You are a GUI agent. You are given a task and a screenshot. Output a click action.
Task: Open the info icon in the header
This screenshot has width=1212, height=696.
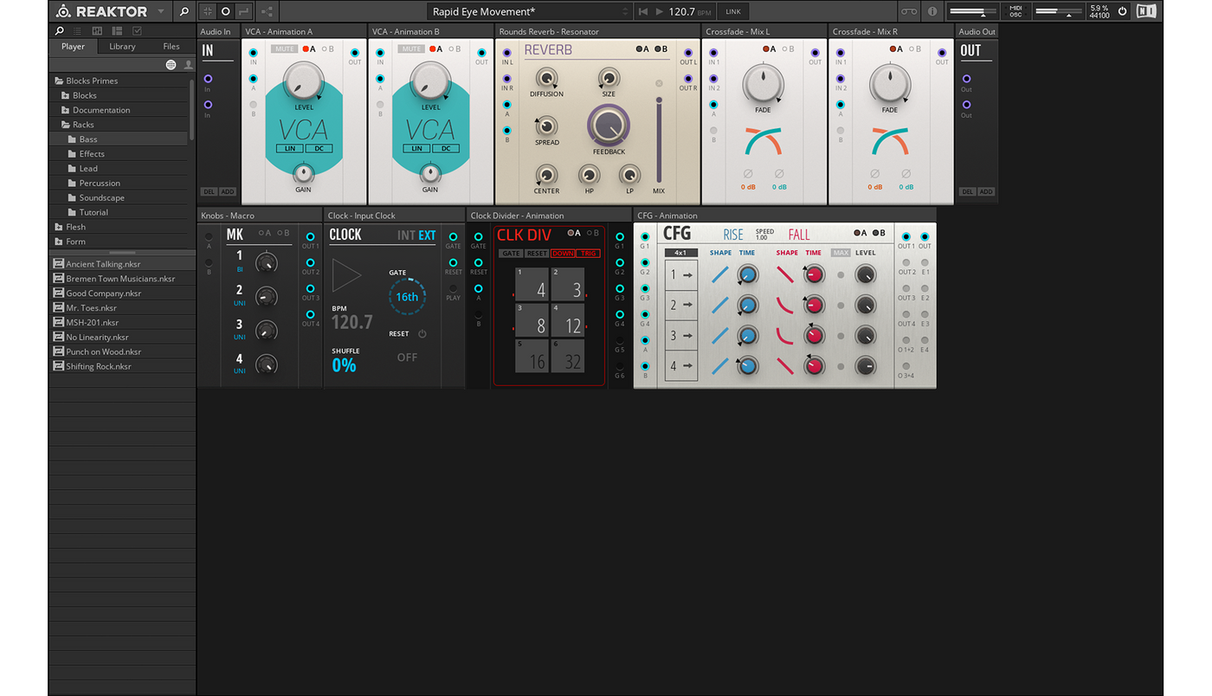(932, 11)
